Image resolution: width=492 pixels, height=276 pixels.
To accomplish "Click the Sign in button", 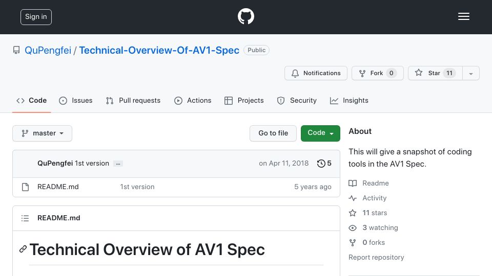I will pyautogui.click(x=36, y=17).
